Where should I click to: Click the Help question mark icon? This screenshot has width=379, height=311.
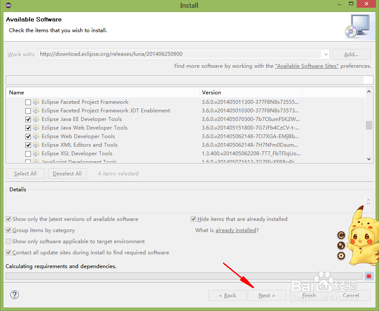point(15,295)
